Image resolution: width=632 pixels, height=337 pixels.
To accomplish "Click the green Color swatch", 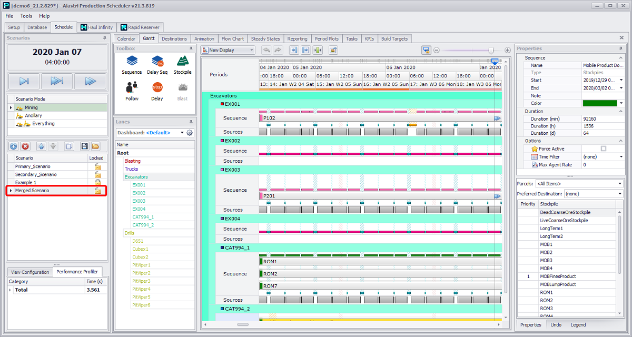I will pos(600,103).
